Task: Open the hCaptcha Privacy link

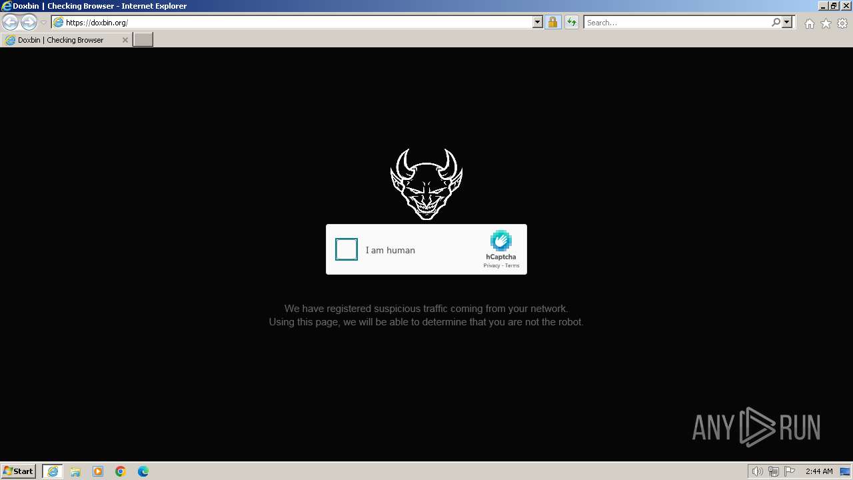Action: pyautogui.click(x=492, y=265)
